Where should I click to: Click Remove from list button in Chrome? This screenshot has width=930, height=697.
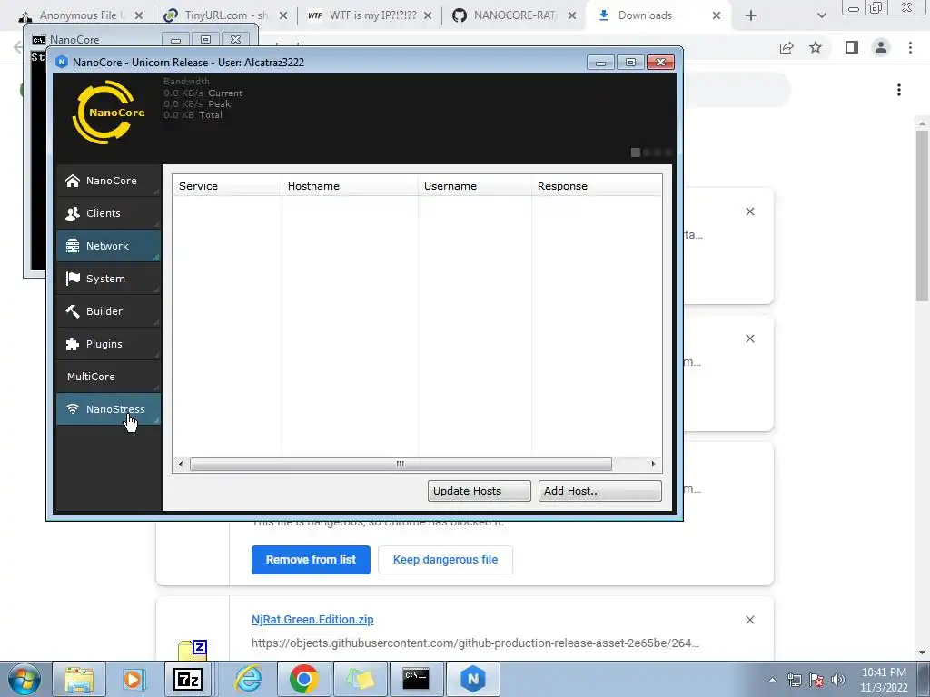(311, 559)
